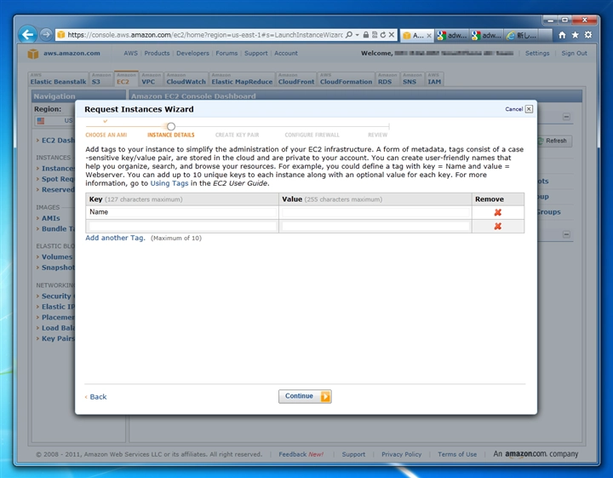
Task: Open the Terms of Use footer link
Action: 457,454
